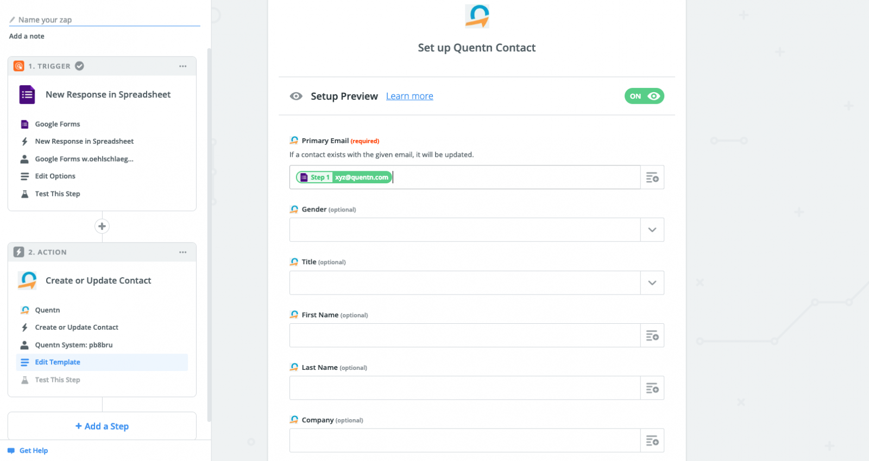Expand the Gender dropdown
The image size is (869, 461).
click(x=652, y=230)
